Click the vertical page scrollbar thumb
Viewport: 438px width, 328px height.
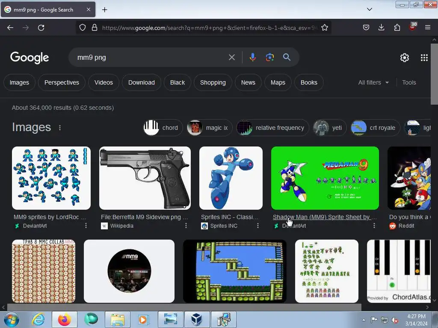(x=435, y=74)
